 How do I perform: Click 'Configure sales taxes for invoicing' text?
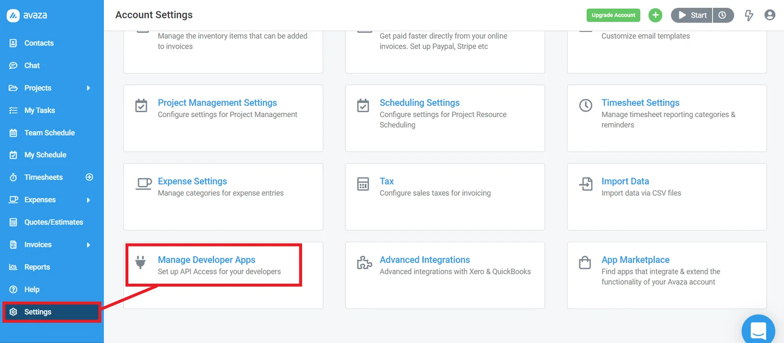click(x=435, y=193)
